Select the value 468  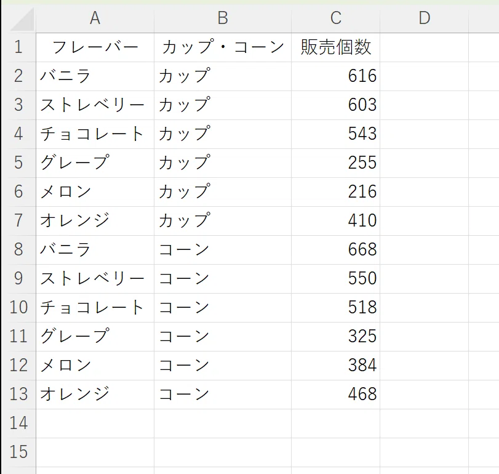(336, 395)
